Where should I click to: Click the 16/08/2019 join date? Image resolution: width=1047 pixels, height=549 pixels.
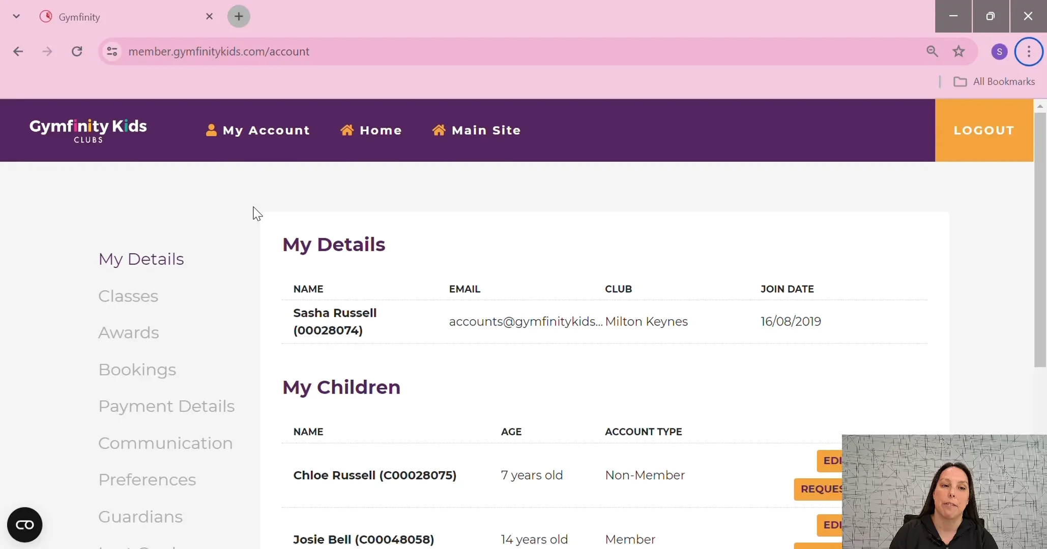791,322
